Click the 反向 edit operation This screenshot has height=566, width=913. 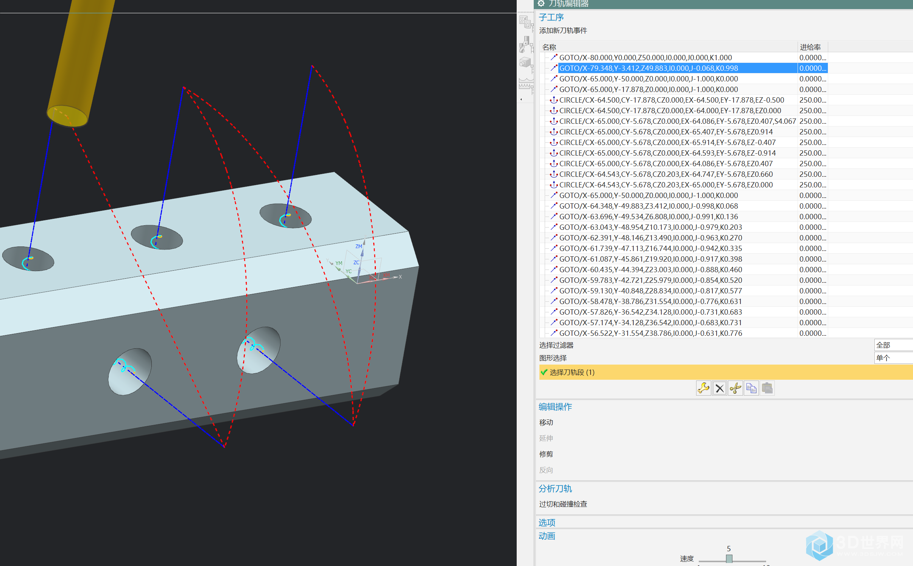click(x=546, y=470)
